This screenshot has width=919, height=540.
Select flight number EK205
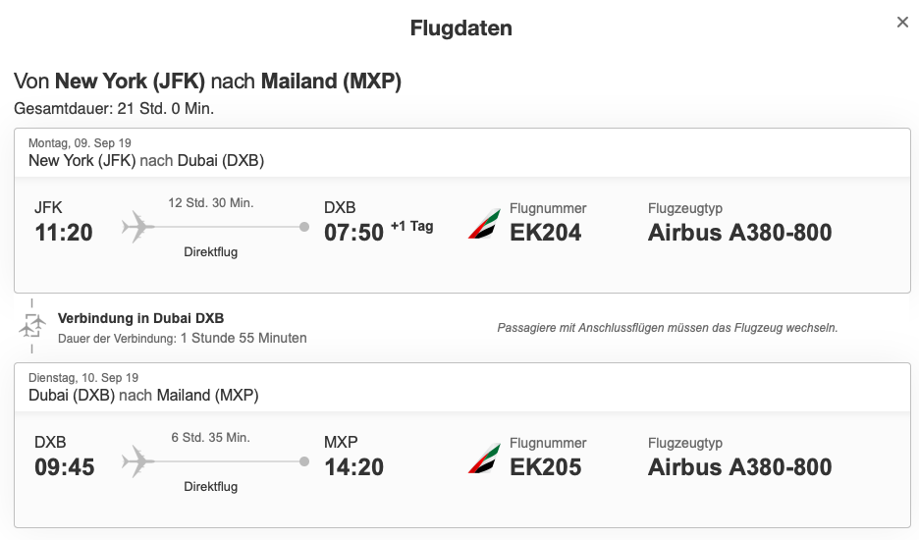(546, 466)
